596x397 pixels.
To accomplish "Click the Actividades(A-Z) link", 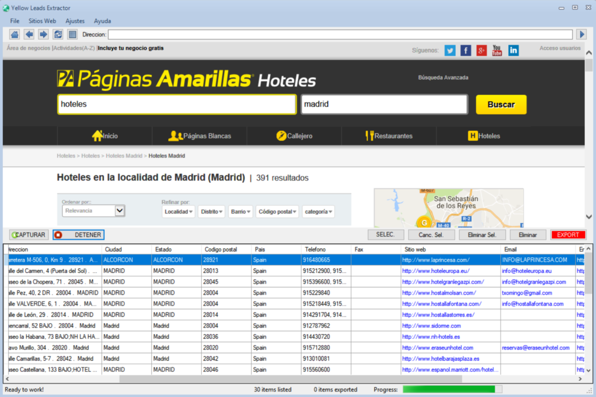I will click(x=74, y=48).
